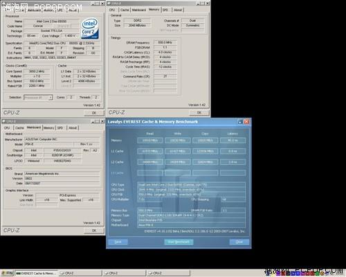The image size is (346, 277).
Task: Click the Command Rate (CR) value
Action: point(165,76)
